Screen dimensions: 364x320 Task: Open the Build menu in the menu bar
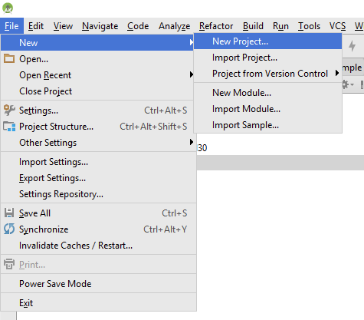[253, 26]
